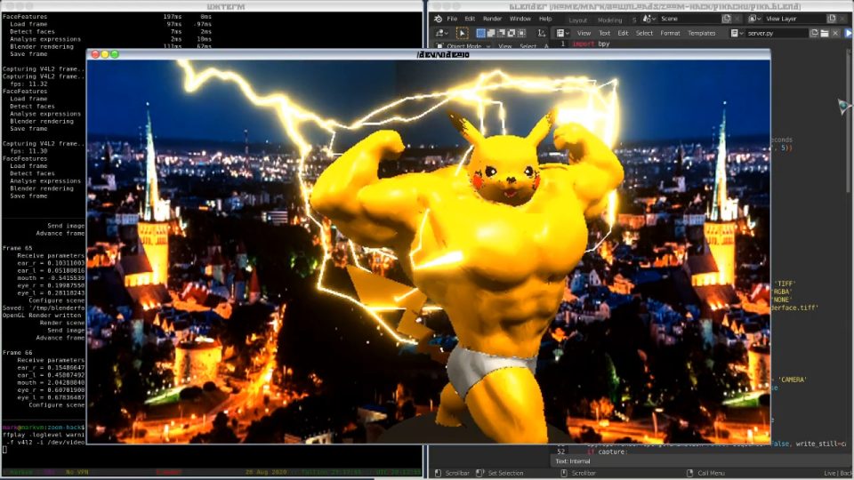Click the View Layer name field
The height and width of the screenshot is (480, 854).
pyautogui.click(x=794, y=19)
